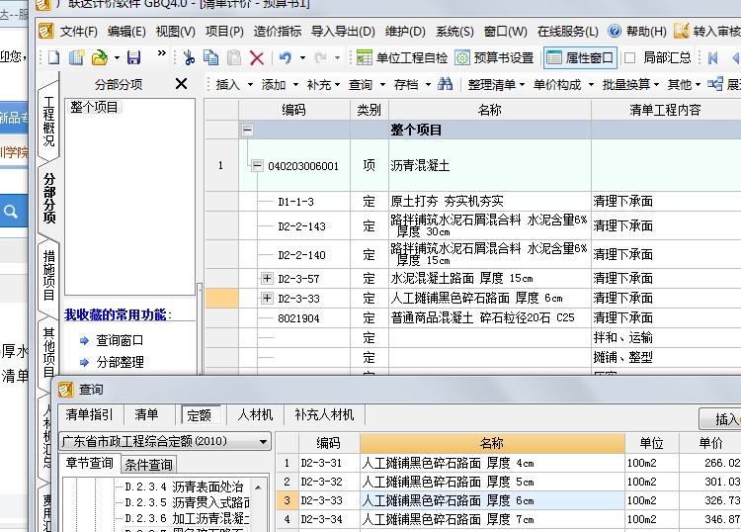Open the 系统(S) menu
Image resolution: width=741 pixels, height=532 pixels.
pyautogui.click(x=454, y=32)
